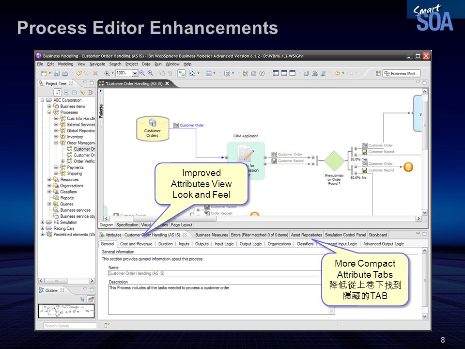Screen dimensions: 465x349
Task: Switch to the Page Layout editor tab
Action: [x=182, y=225]
